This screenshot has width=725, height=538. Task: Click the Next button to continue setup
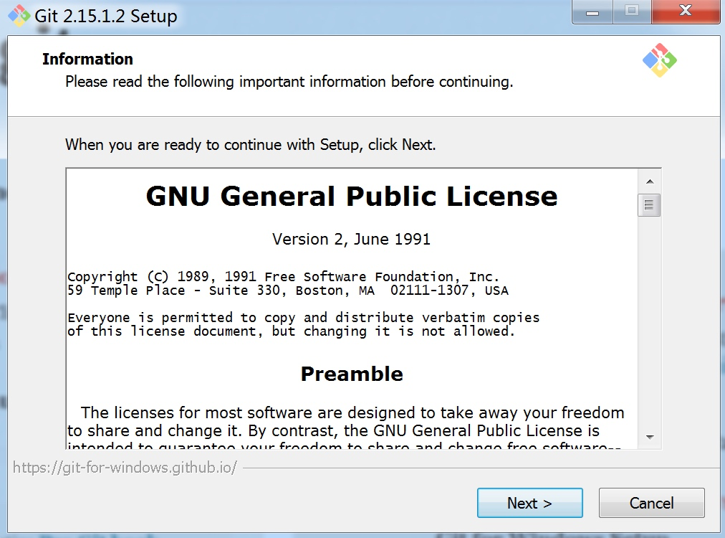click(530, 503)
